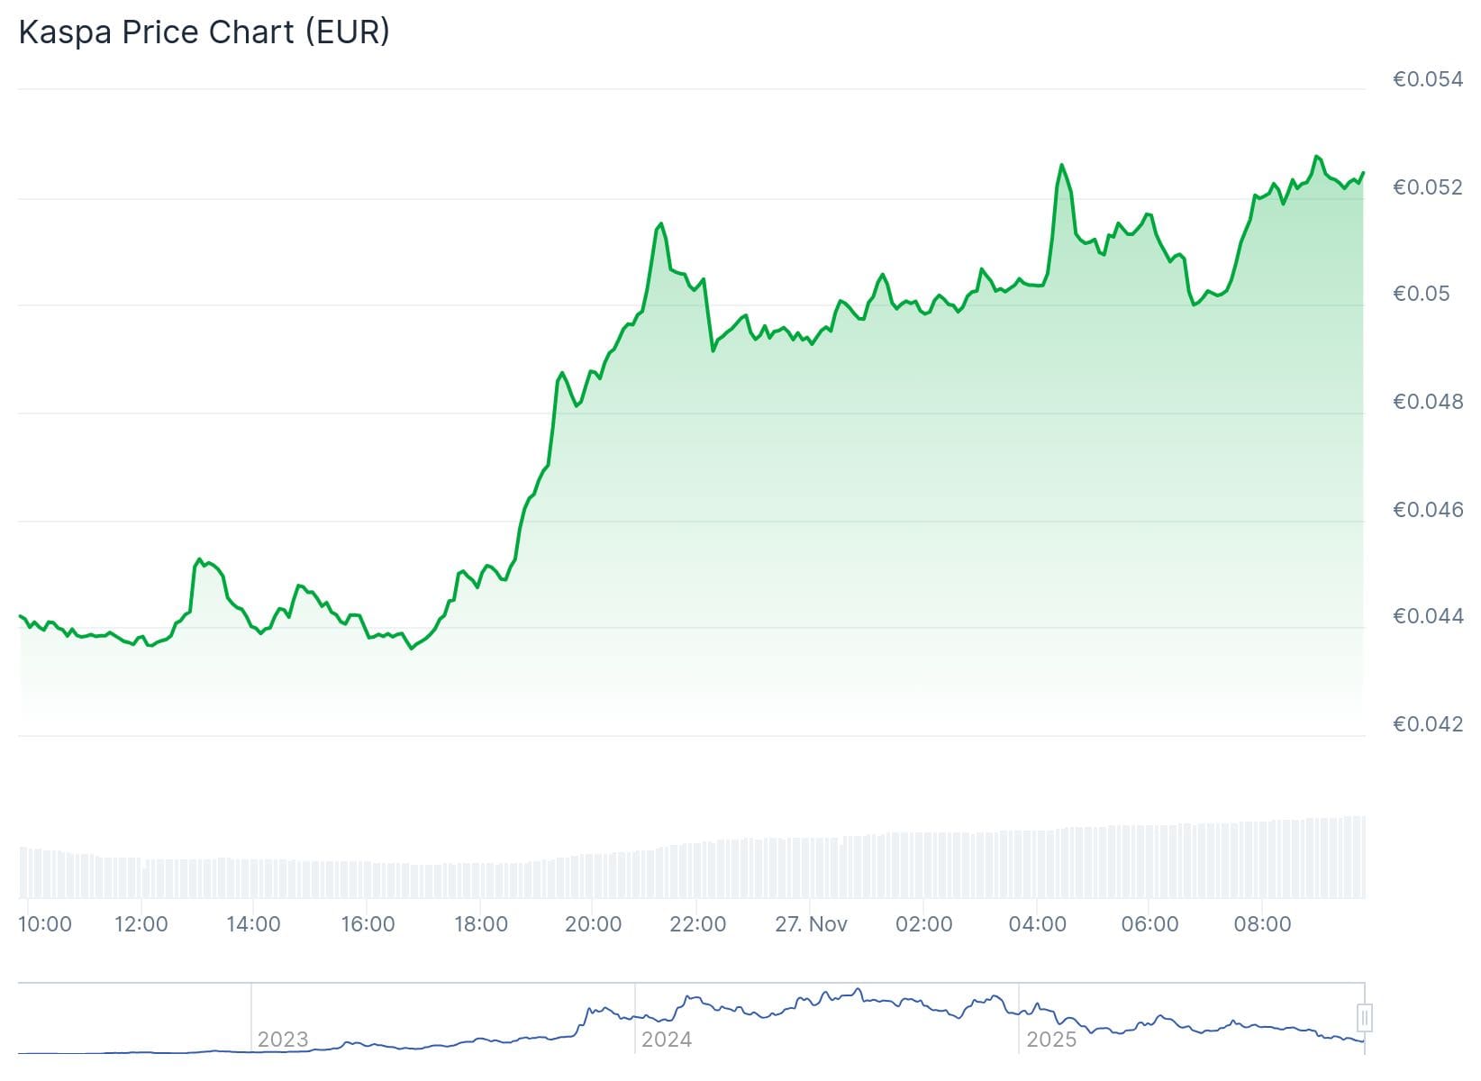Image resolution: width=1481 pixels, height=1081 pixels.
Task: Click the 2023 label in navigator
Action: 282,1040
